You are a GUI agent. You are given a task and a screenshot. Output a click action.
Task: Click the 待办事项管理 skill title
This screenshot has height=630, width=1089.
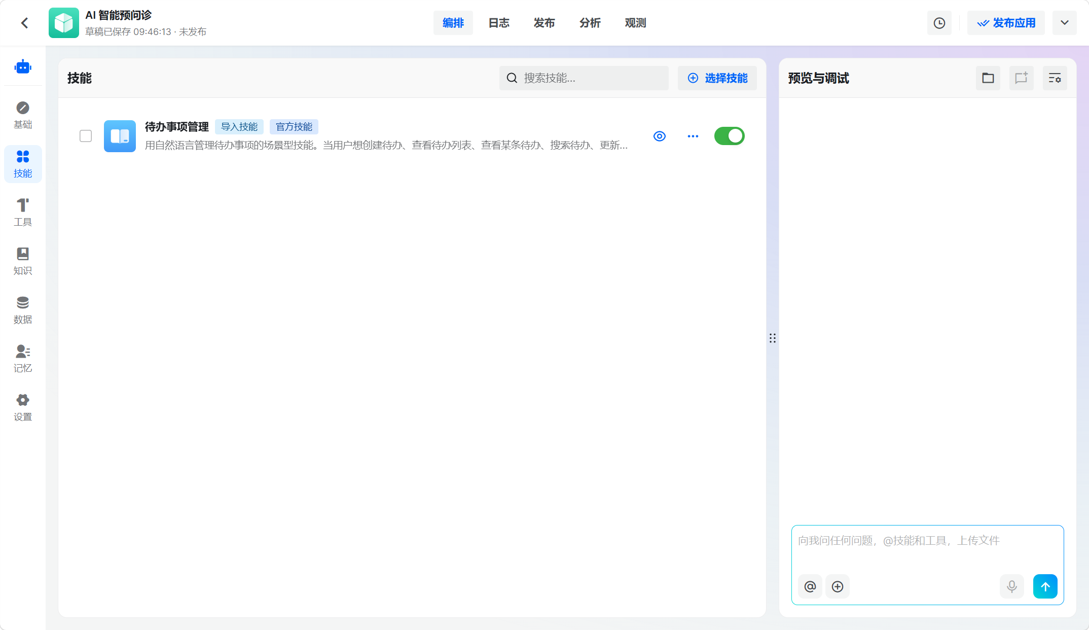177,127
